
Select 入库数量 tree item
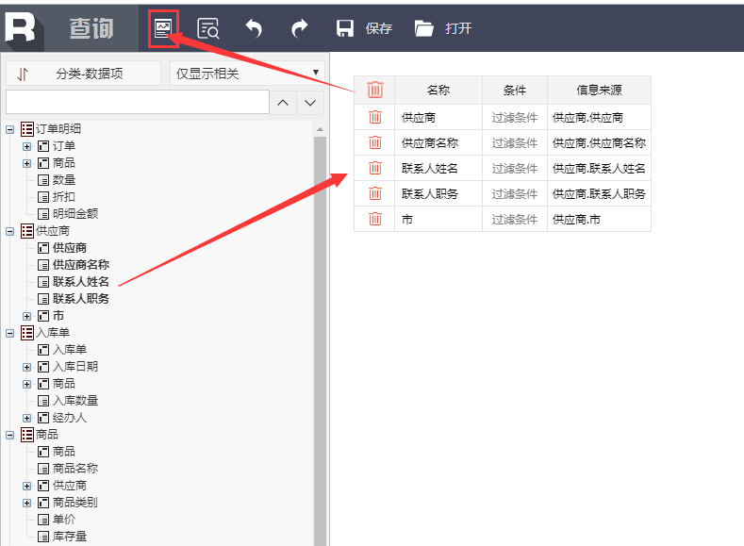click(75, 401)
